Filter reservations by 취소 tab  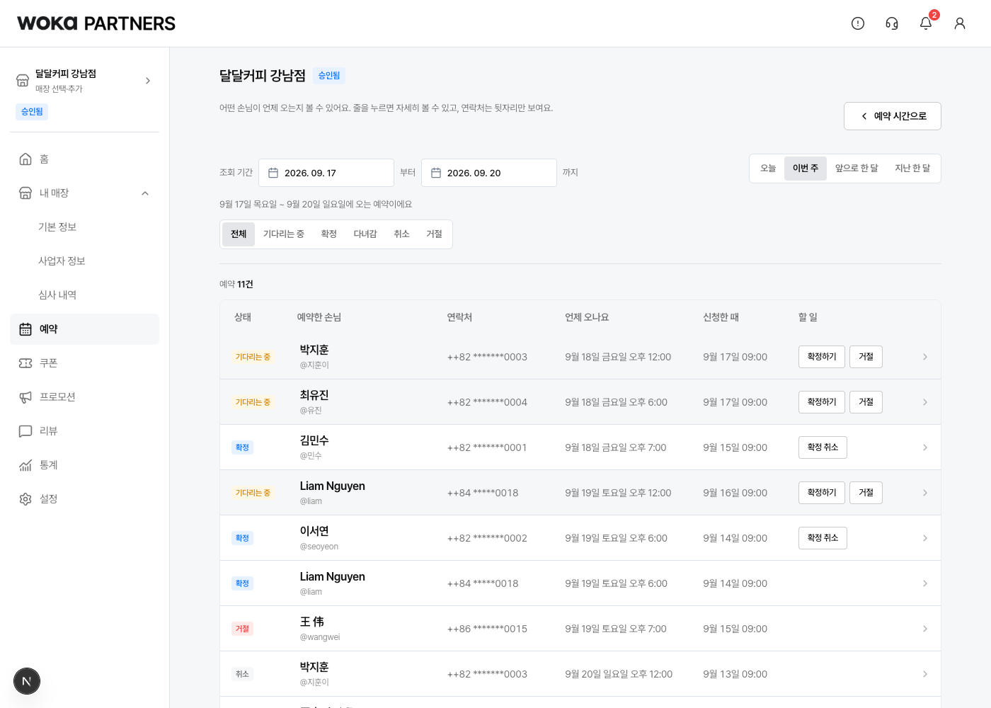click(402, 234)
